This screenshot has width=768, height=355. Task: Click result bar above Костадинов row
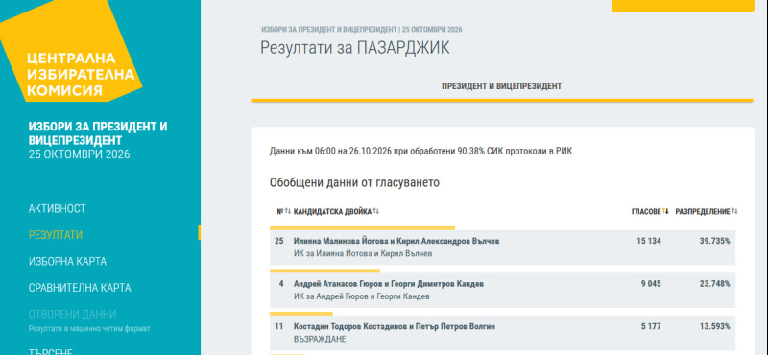coord(301,314)
